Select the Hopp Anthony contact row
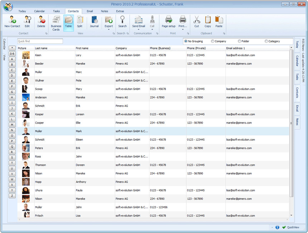Screen dimensions: 308x233 [x=153, y=182]
